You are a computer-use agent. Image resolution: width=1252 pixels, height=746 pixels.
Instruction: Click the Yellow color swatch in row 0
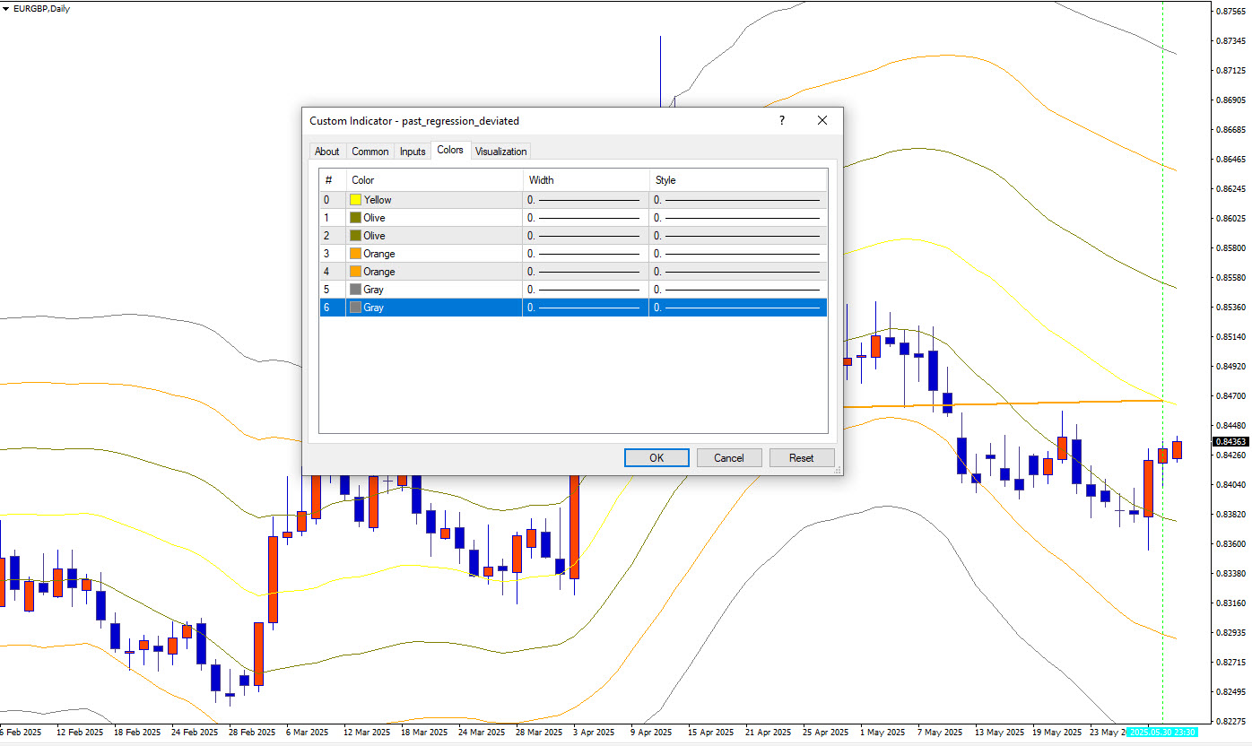[356, 200]
